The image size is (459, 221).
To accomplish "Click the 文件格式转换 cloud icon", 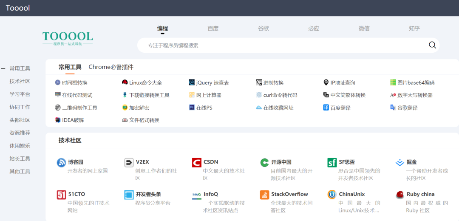I will click(125, 120).
